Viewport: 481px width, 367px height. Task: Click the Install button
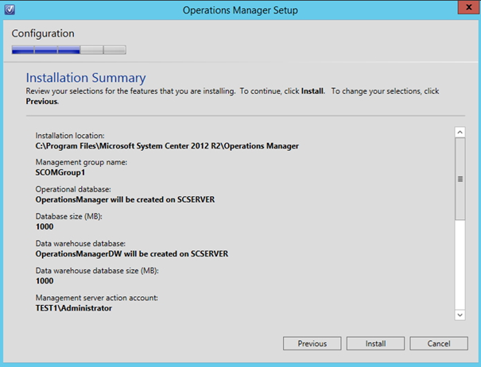[x=375, y=343]
